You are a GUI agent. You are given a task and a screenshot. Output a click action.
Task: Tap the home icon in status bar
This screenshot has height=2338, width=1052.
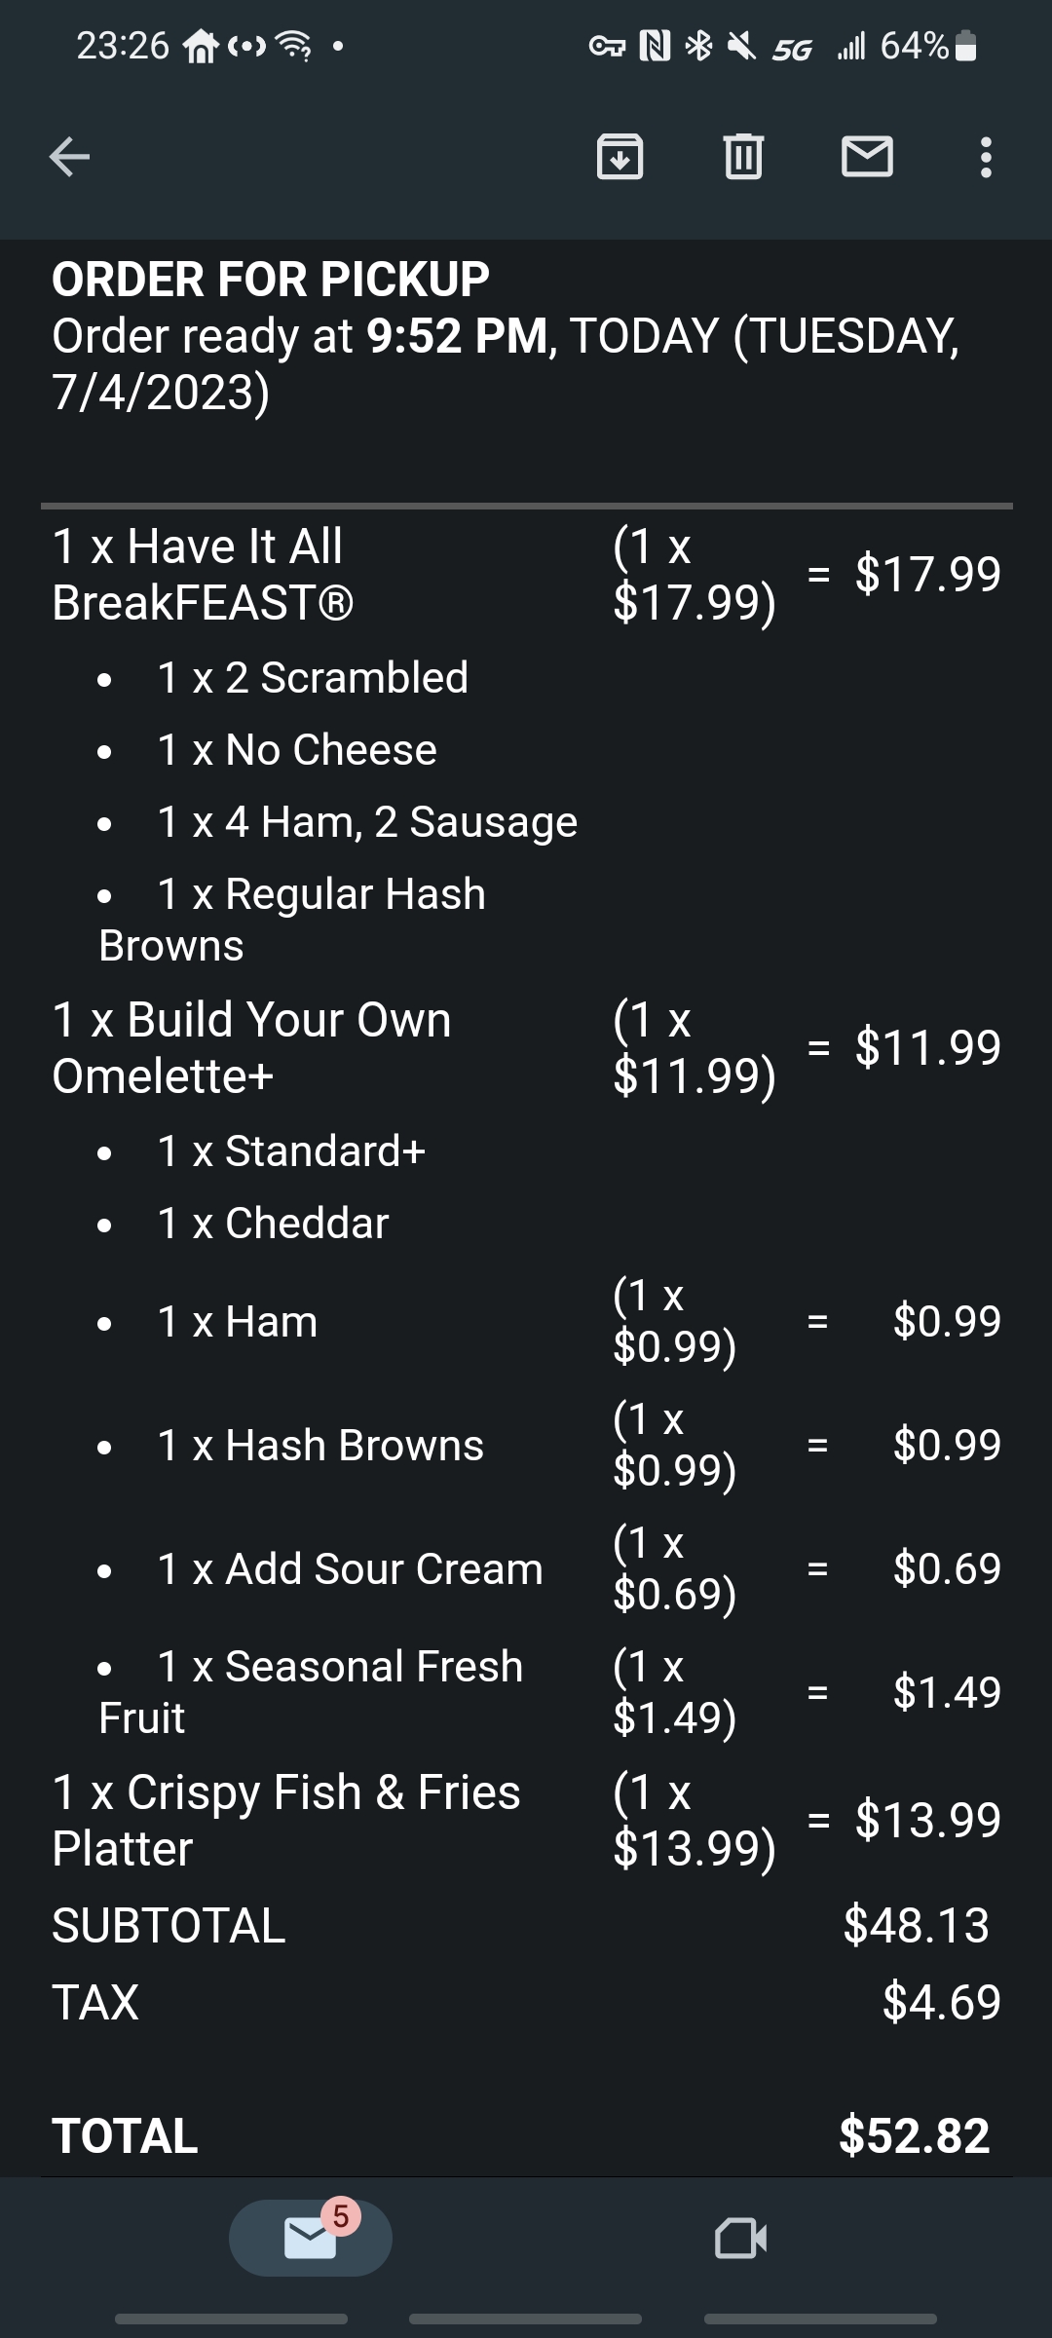202,46
